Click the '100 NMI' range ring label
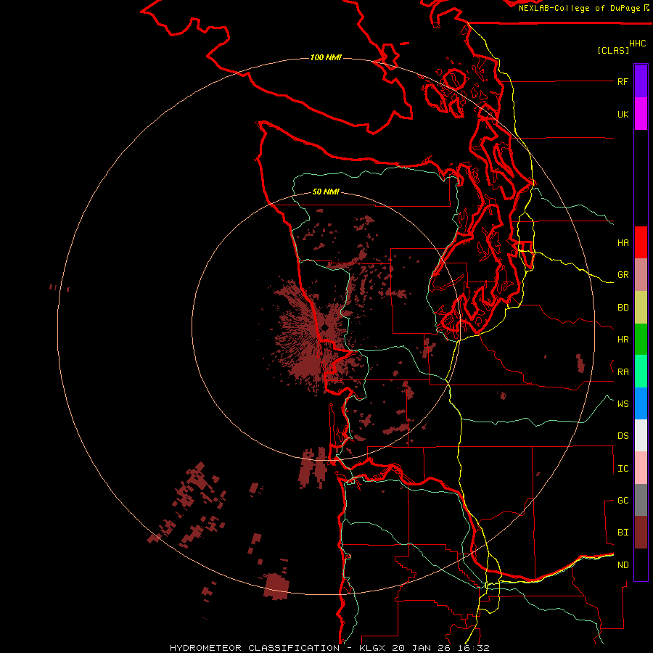 pyautogui.click(x=326, y=57)
